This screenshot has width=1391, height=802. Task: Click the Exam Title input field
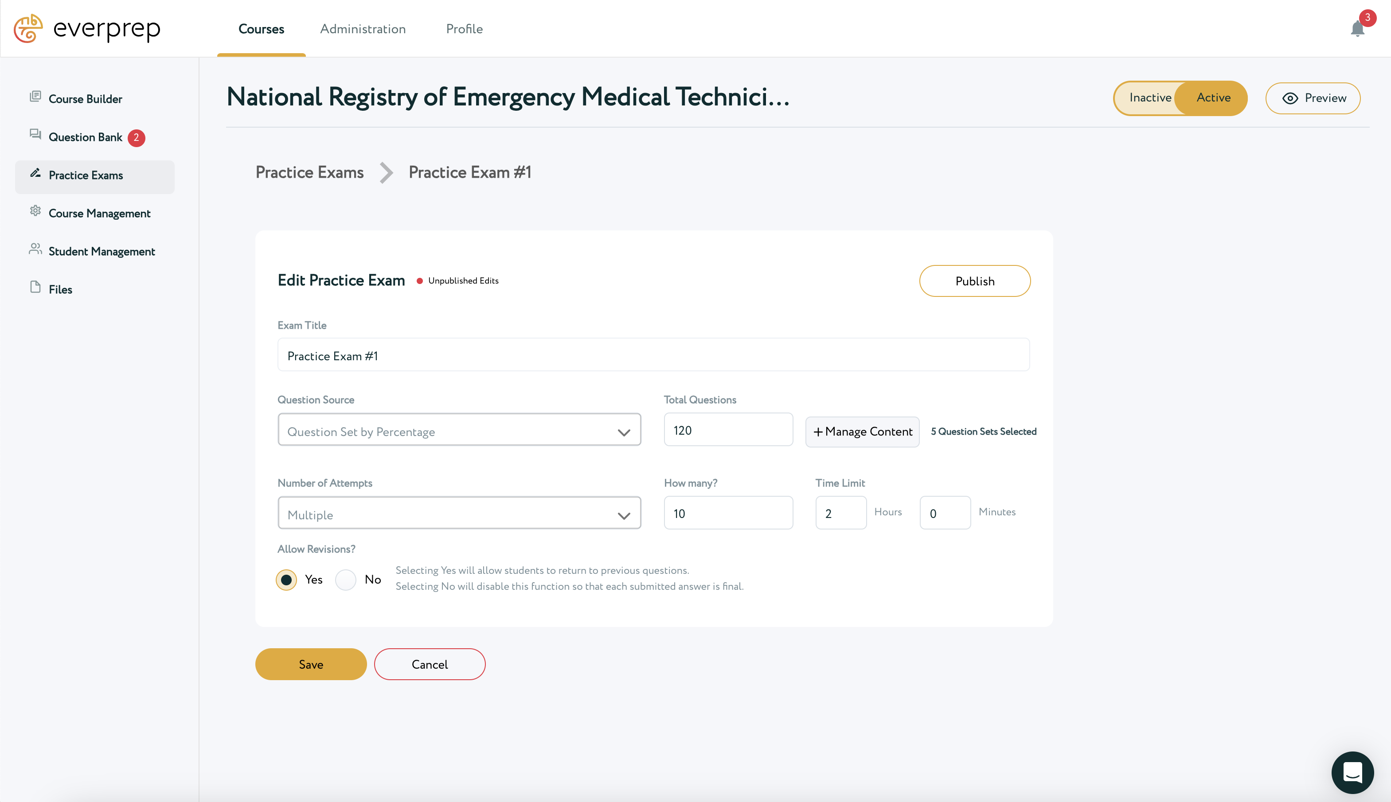pos(653,355)
